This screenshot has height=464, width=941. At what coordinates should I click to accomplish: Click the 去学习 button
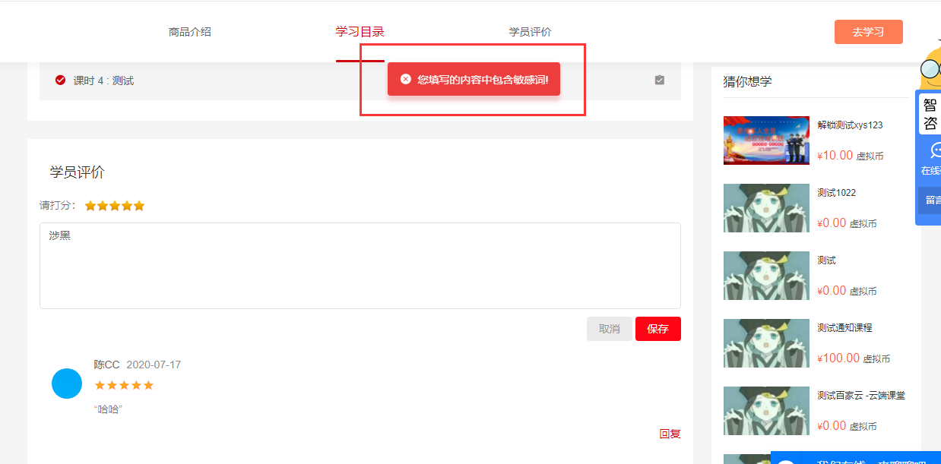pos(869,32)
